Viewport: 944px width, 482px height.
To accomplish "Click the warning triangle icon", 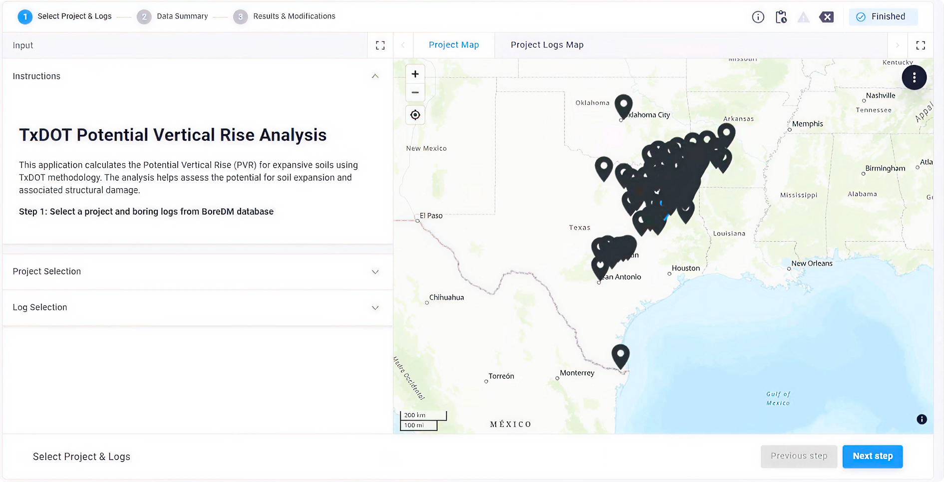I will coord(803,17).
